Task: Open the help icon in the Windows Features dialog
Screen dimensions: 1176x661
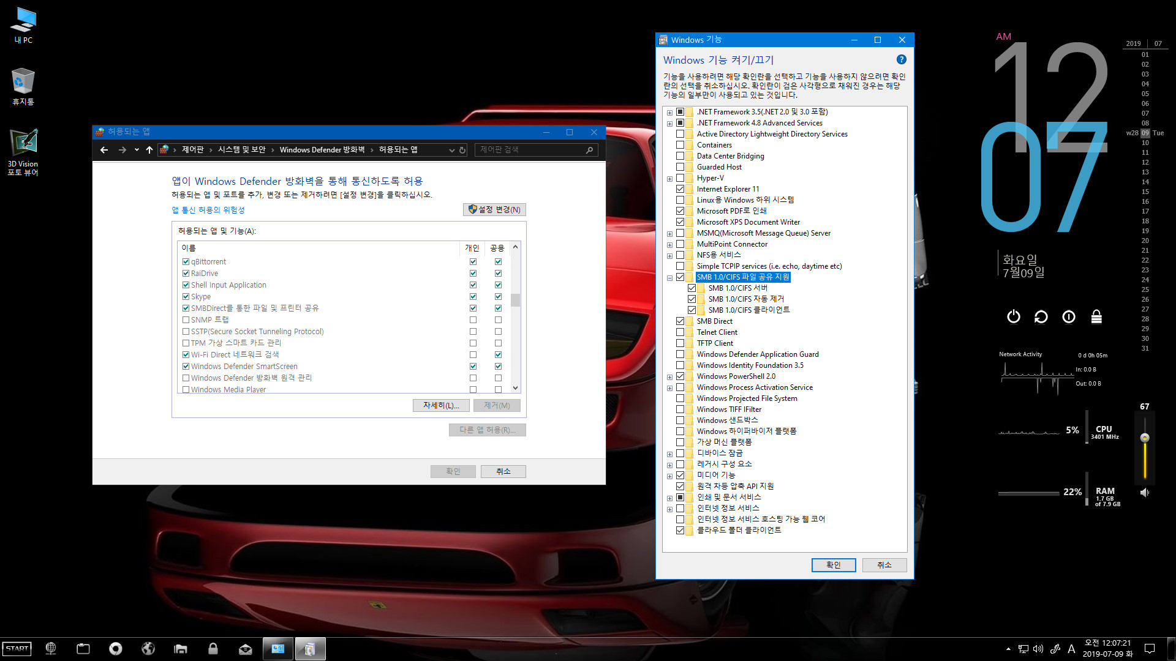Action: click(901, 59)
